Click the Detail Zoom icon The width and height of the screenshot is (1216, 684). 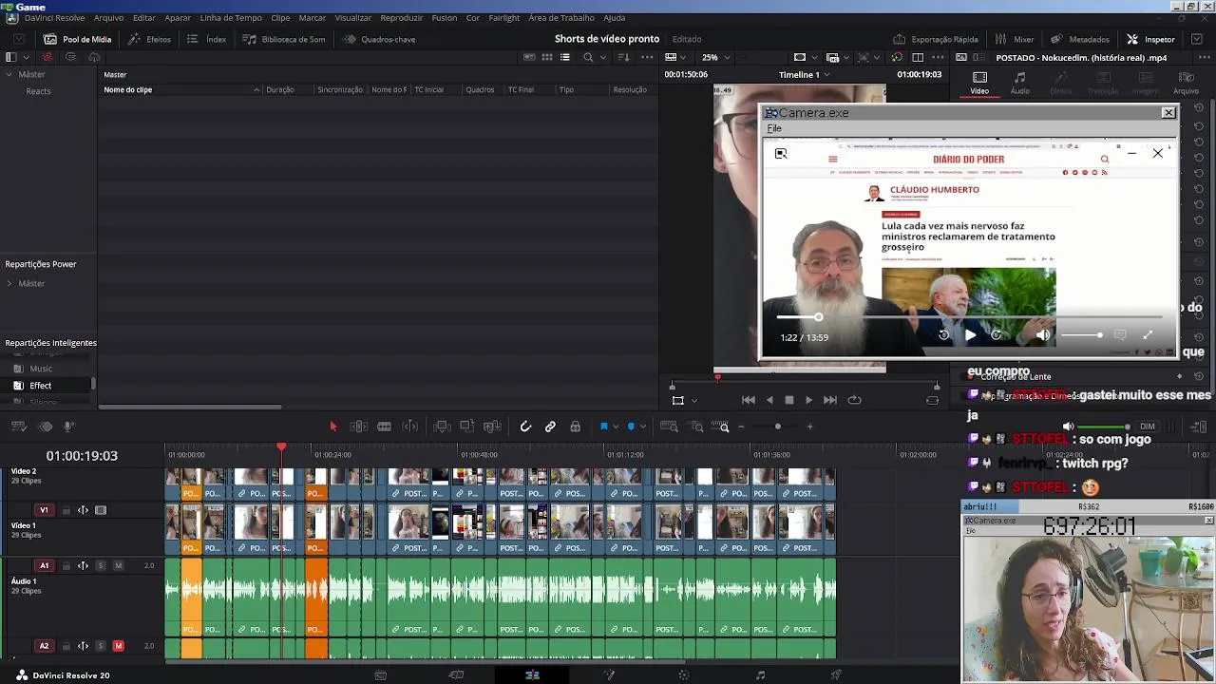point(696,427)
